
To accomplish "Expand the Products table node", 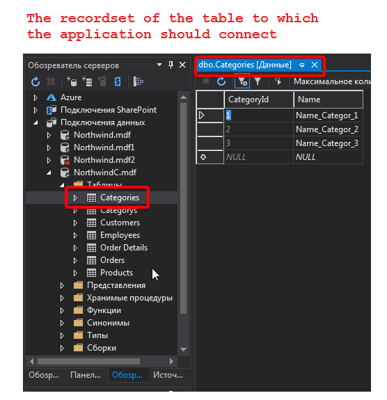I will (x=75, y=273).
